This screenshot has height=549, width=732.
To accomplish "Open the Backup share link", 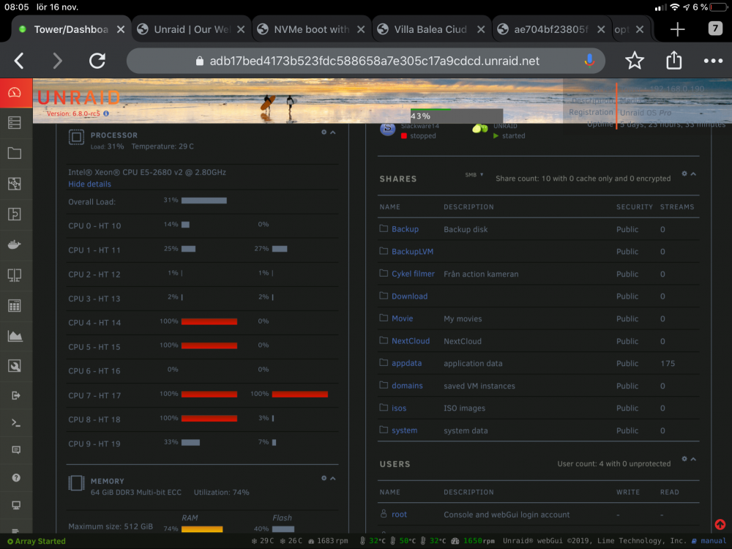I will [405, 229].
